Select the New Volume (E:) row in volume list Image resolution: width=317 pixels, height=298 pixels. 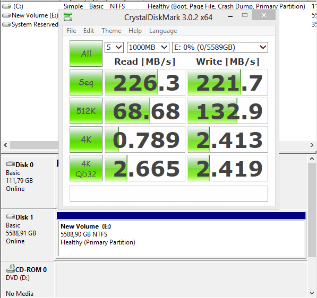(30, 15)
